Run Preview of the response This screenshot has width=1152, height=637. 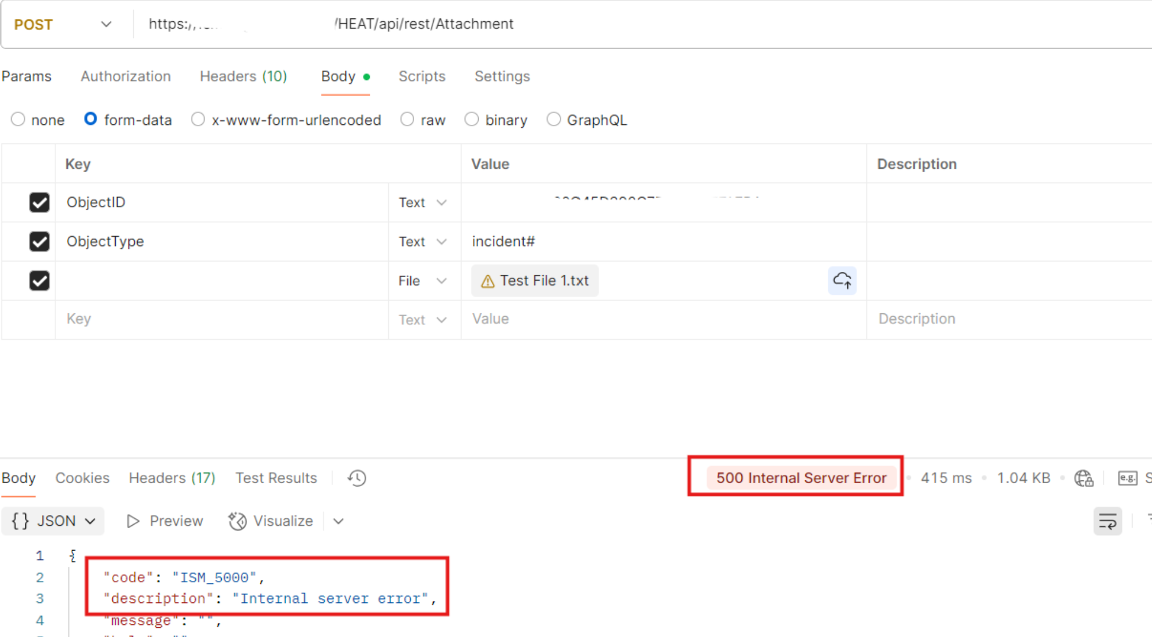coord(164,521)
